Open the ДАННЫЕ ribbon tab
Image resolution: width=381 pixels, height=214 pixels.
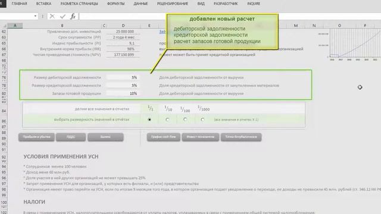(x=140, y=4)
